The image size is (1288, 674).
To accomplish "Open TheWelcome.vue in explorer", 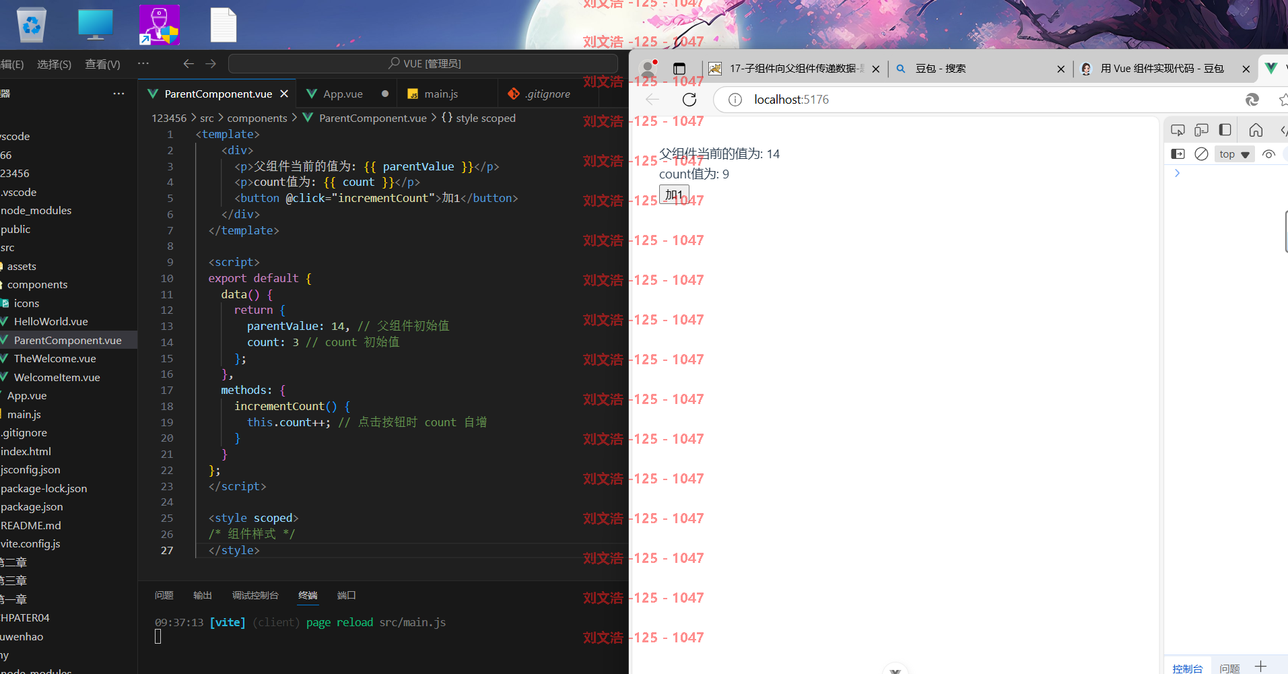I will point(55,358).
